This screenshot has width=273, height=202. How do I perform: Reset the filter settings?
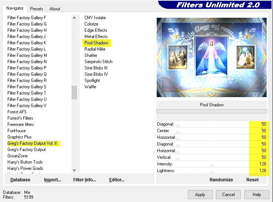click(252, 180)
